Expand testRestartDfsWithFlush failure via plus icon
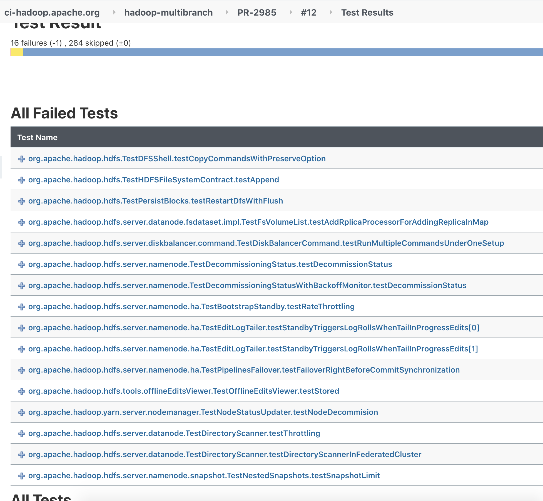This screenshot has width=543, height=501. pos(22,201)
